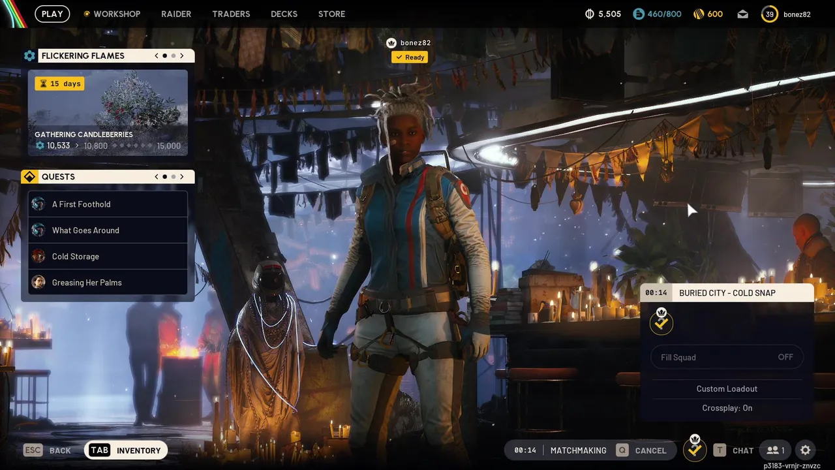Go to previous Quests page
The height and width of the screenshot is (470, 835).
coord(157,176)
